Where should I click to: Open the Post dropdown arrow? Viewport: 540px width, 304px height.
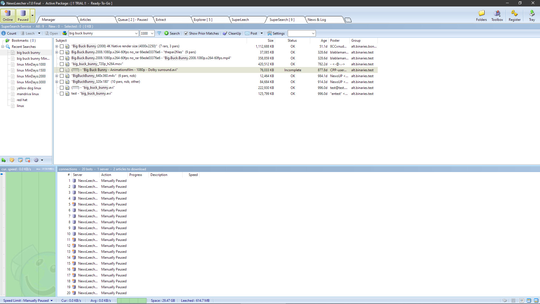(x=262, y=33)
